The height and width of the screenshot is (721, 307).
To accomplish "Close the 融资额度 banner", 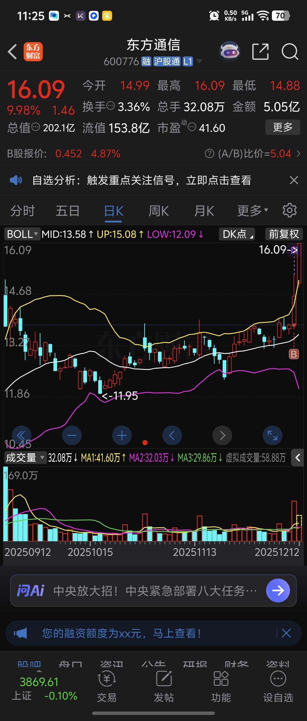I will (x=286, y=633).
